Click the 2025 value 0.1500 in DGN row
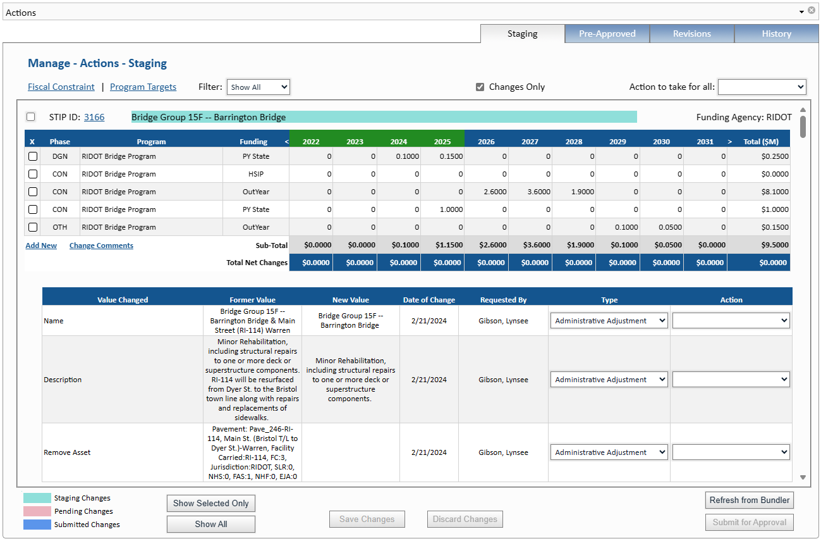The image size is (821, 541). [442, 156]
